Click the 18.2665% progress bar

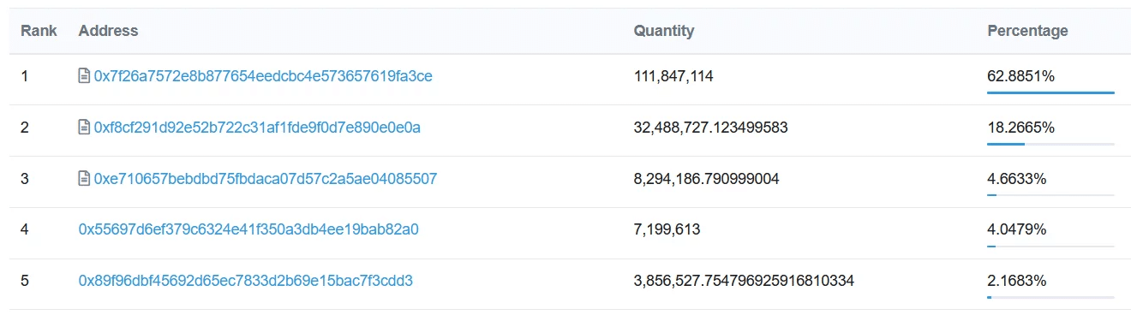[1050, 144]
